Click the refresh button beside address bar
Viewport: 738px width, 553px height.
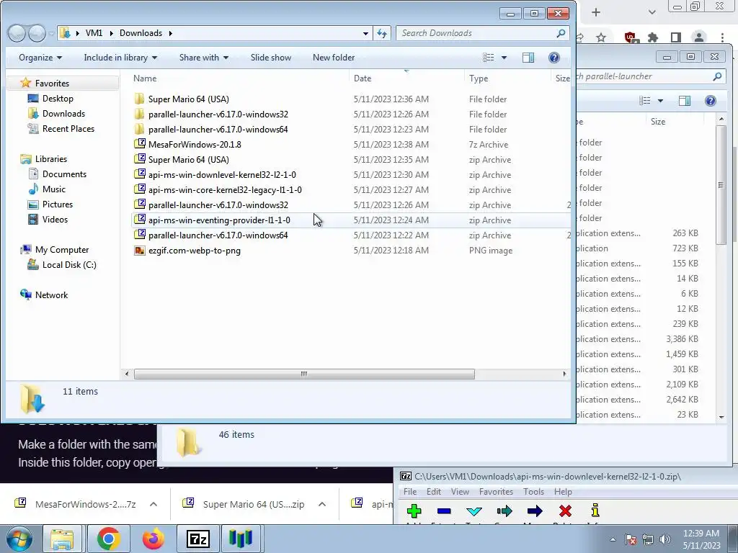point(382,33)
